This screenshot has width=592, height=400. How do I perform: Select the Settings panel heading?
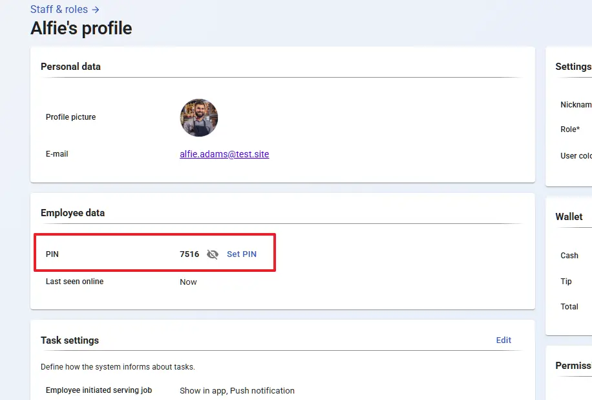click(x=573, y=66)
